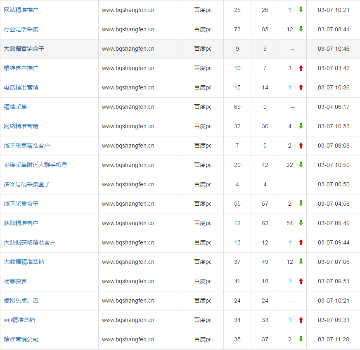
Task: Select change value 22 in 多维采集附近人群手机号 row
Action: [290, 165]
